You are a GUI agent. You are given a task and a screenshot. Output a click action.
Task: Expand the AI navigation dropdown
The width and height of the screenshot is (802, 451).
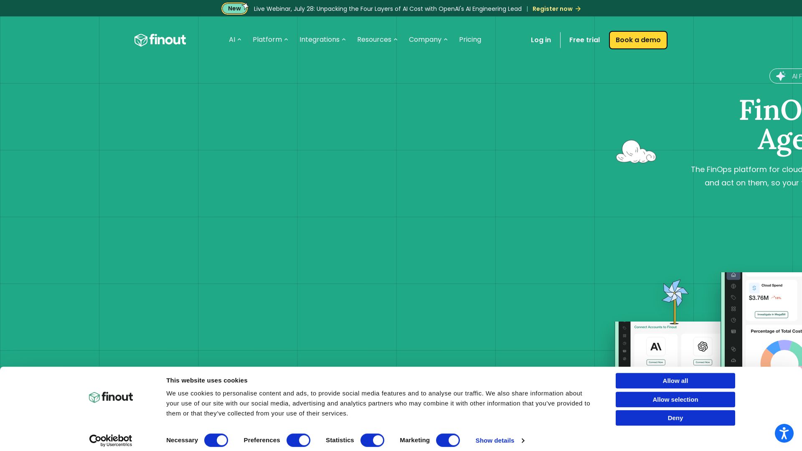tap(235, 40)
